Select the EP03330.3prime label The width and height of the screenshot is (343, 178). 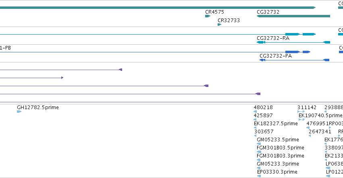click(x=277, y=172)
